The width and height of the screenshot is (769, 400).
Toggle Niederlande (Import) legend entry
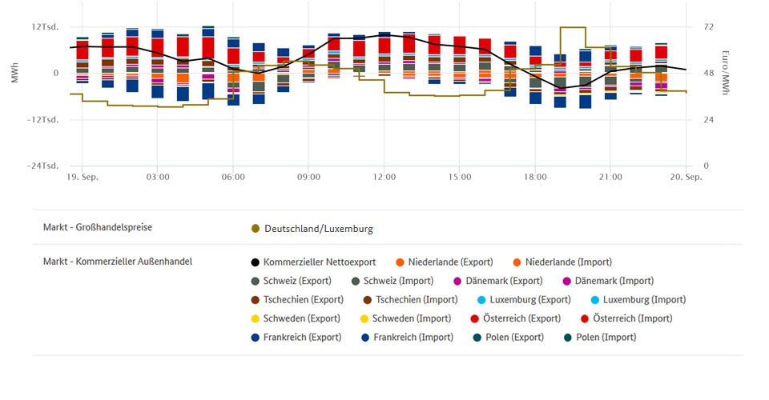point(562,262)
